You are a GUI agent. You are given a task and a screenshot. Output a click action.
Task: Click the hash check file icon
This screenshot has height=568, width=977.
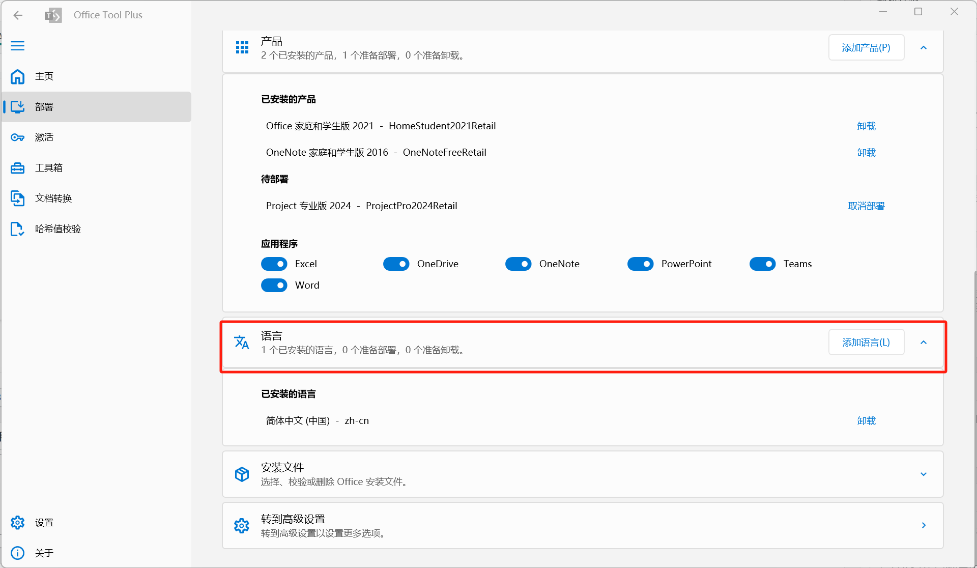click(x=18, y=229)
